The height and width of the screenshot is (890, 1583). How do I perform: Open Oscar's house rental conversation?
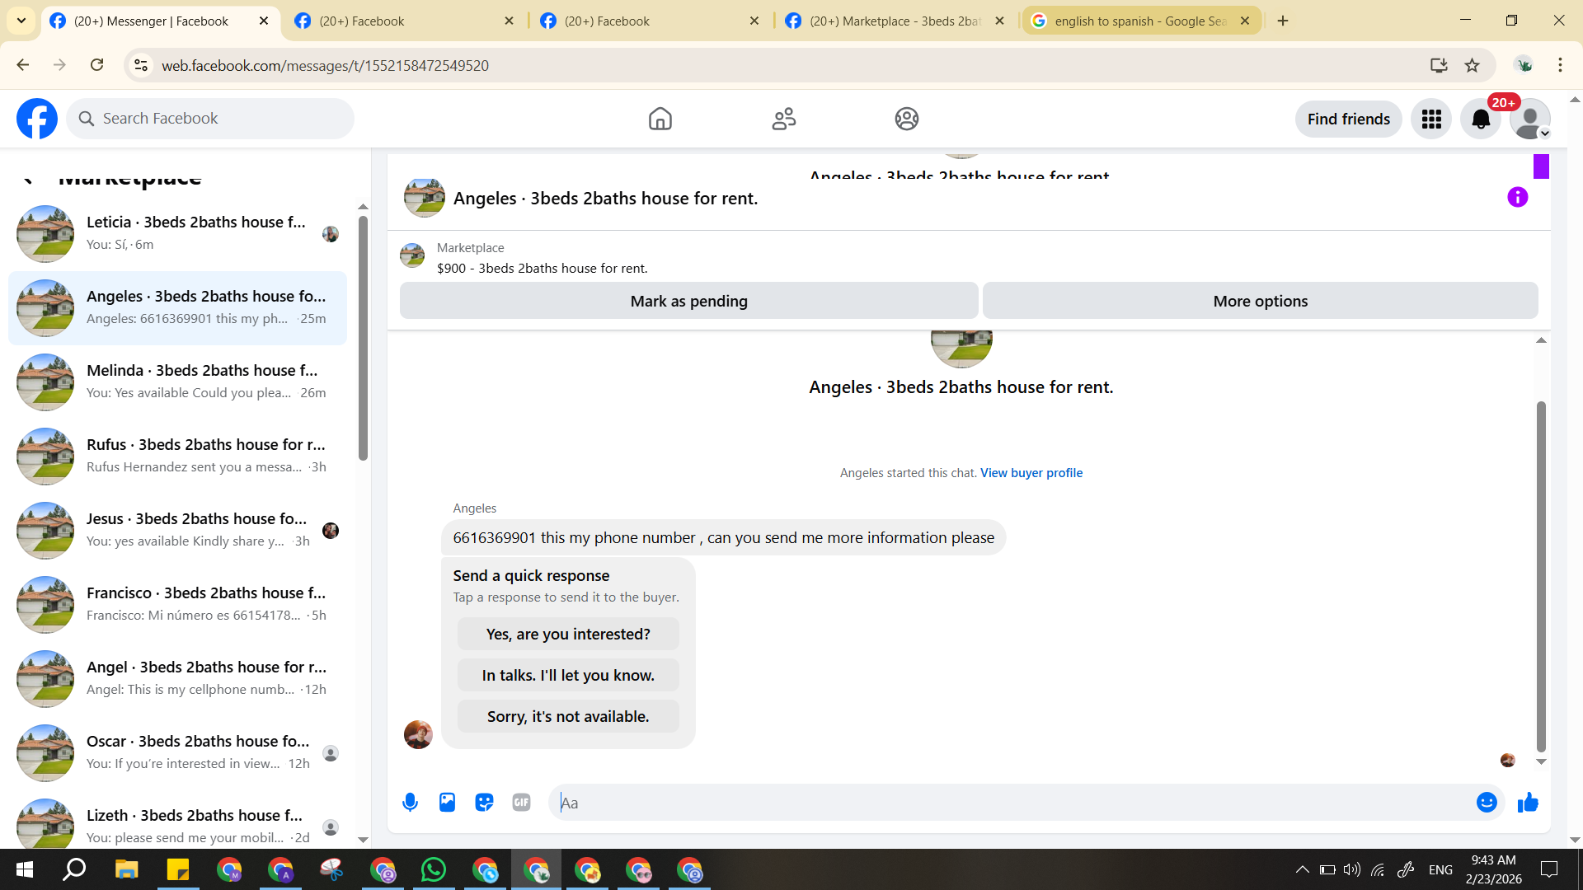[177, 752]
